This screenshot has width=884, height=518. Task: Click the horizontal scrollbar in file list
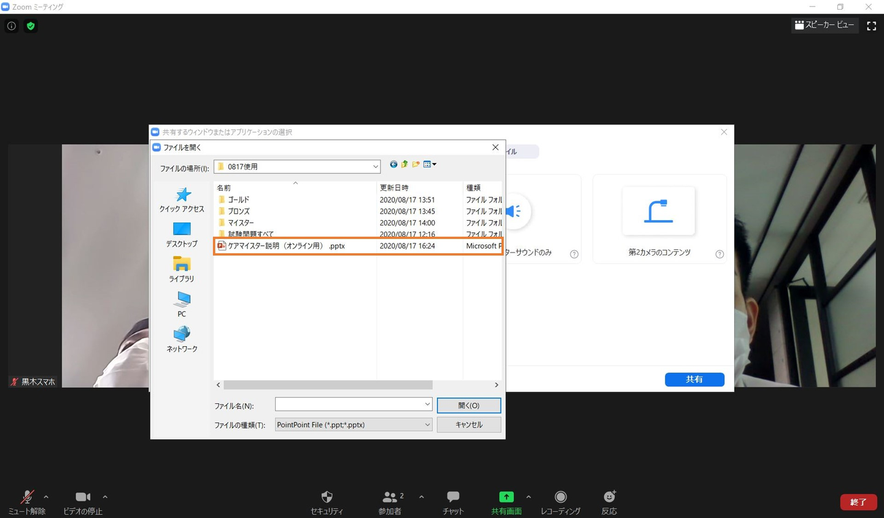[x=328, y=385]
